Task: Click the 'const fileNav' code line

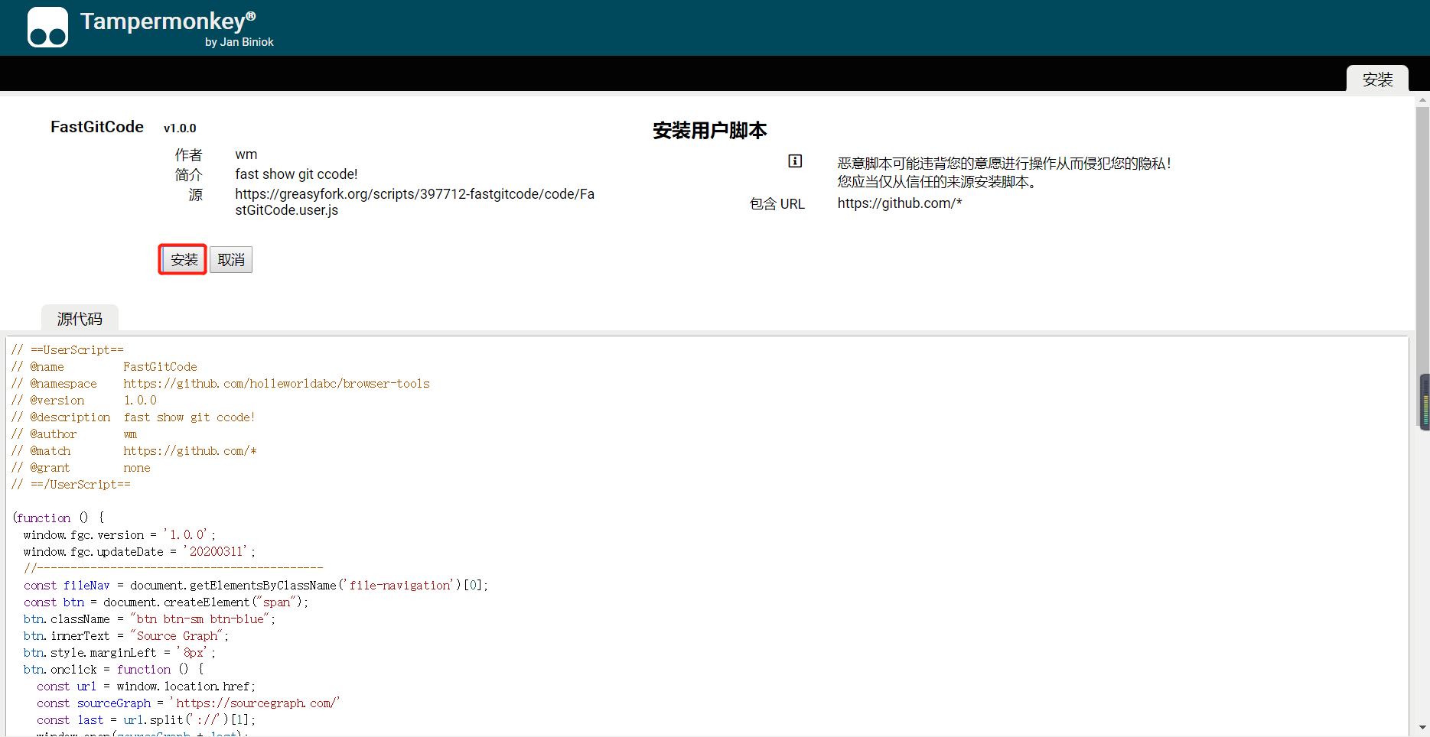Action: click(x=256, y=586)
